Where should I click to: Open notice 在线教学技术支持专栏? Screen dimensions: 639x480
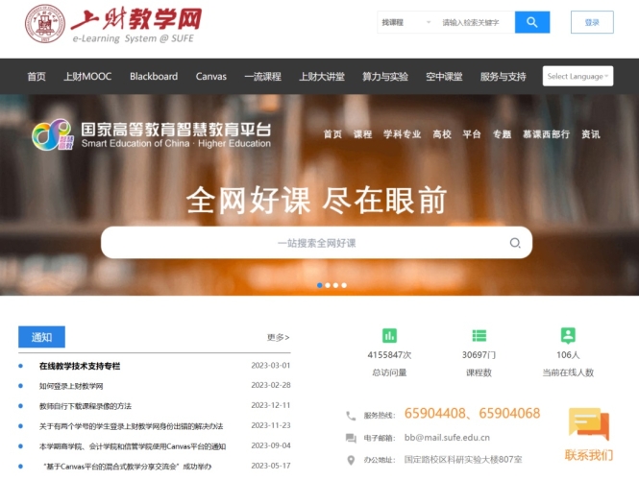pos(80,366)
